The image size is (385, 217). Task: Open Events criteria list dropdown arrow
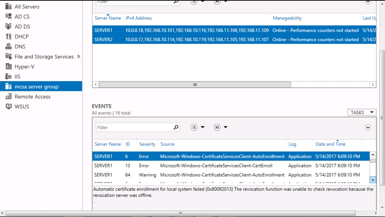[203, 127]
